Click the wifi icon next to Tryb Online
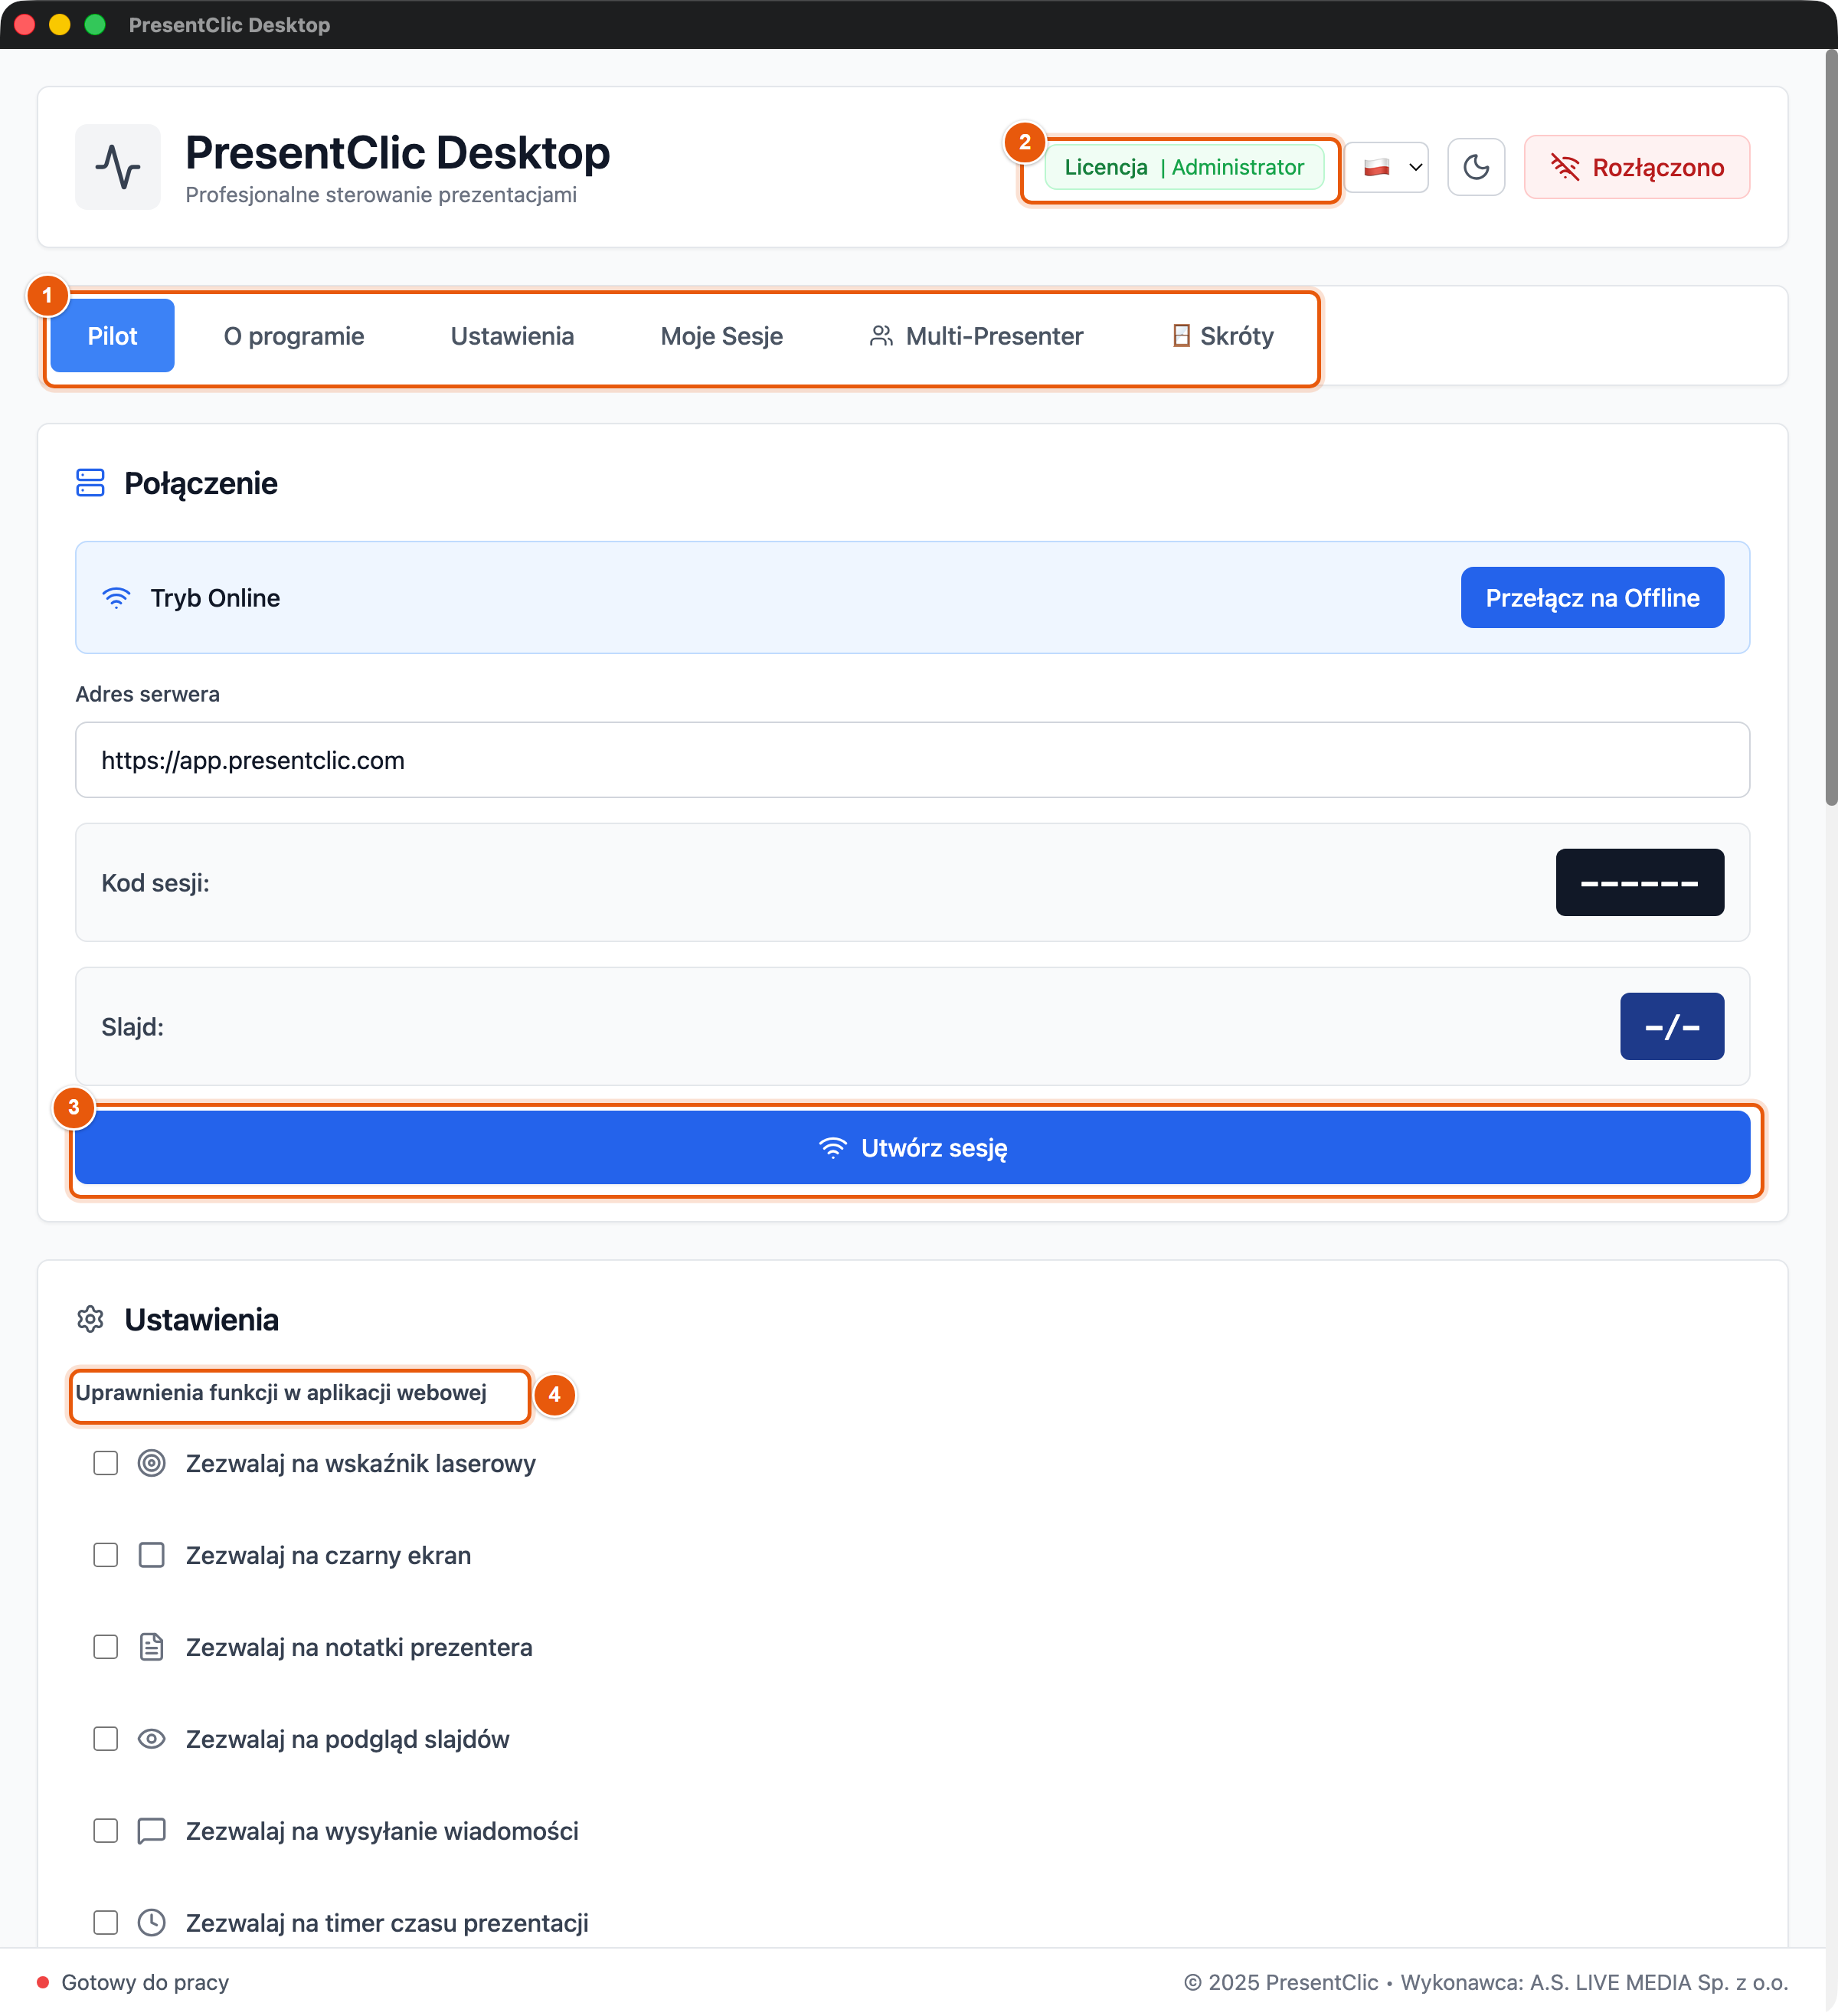Image resolution: width=1838 pixels, height=2016 pixels. pos(116,598)
